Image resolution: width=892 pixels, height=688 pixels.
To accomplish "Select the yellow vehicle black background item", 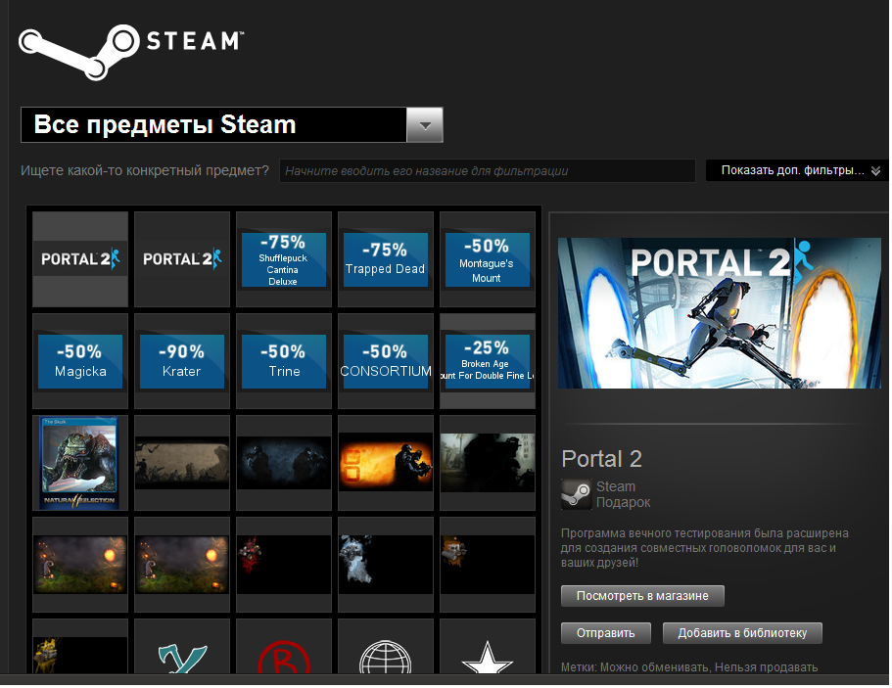I will coord(80,647).
